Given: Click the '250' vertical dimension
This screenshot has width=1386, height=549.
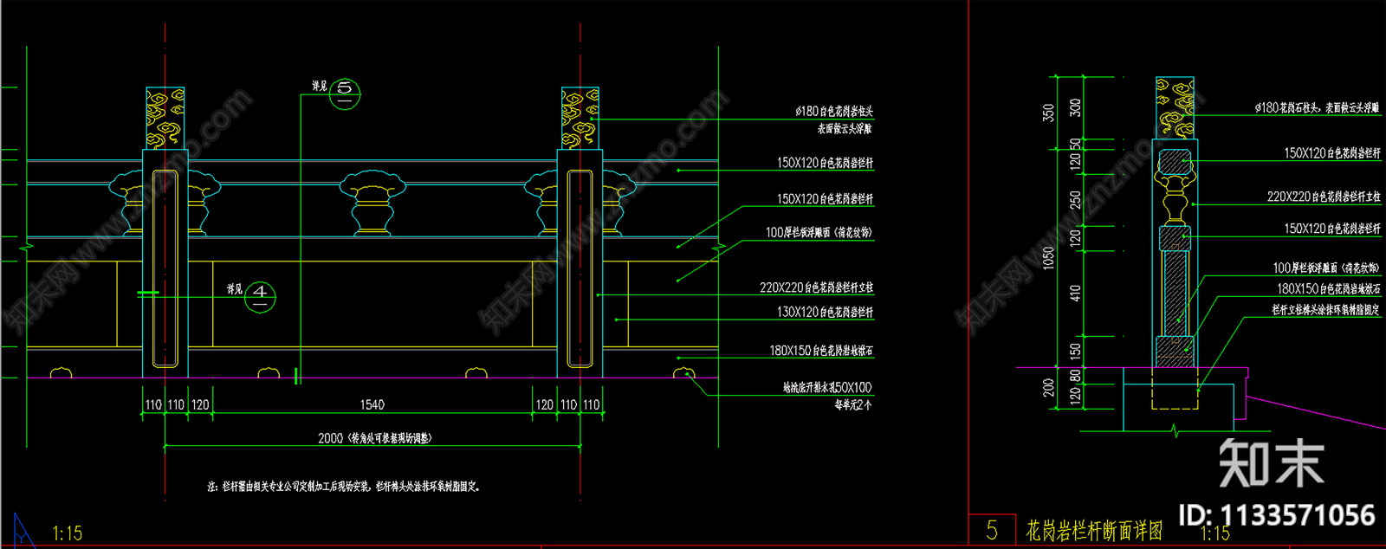Looking at the screenshot, I should pos(1076,199).
